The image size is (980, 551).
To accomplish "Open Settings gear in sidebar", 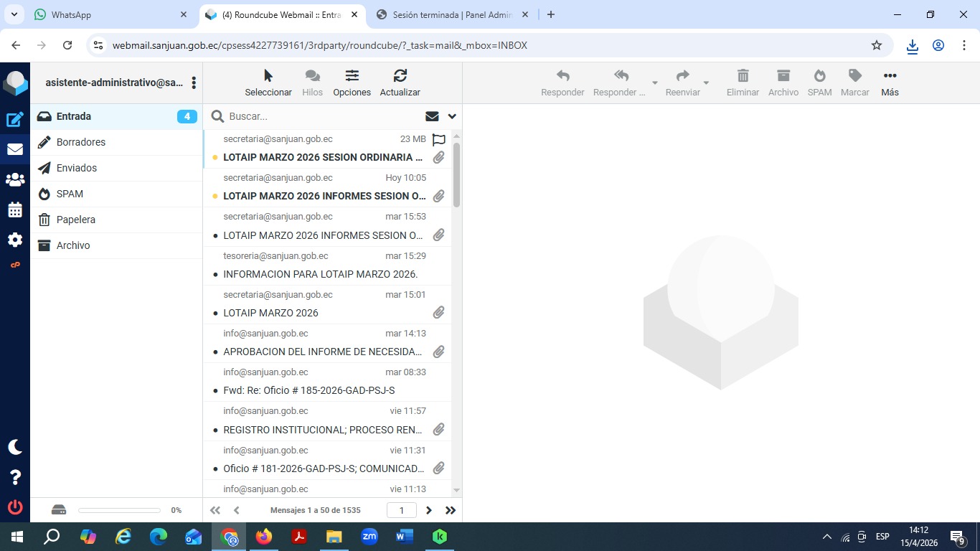I will tap(15, 240).
